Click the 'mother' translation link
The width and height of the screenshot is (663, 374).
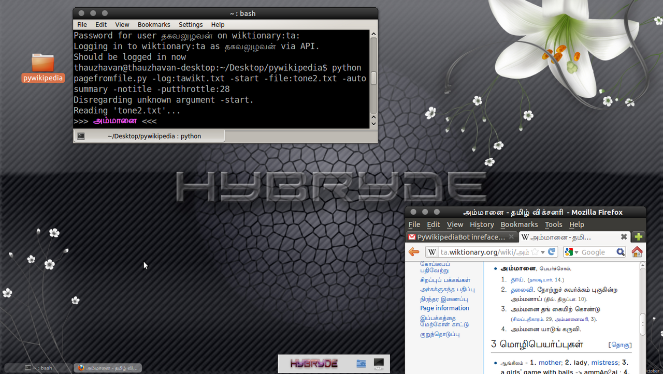(x=550, y=363)
